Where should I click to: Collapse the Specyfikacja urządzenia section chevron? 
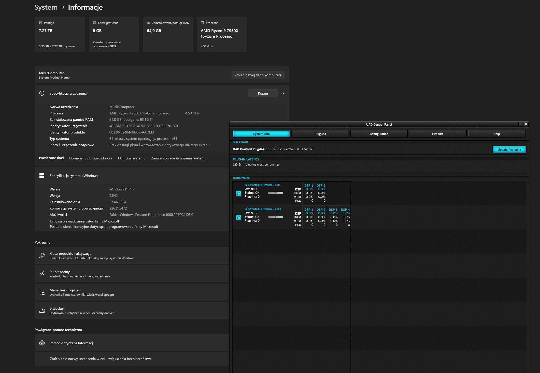pyautogui.click(x=283, y=93)
